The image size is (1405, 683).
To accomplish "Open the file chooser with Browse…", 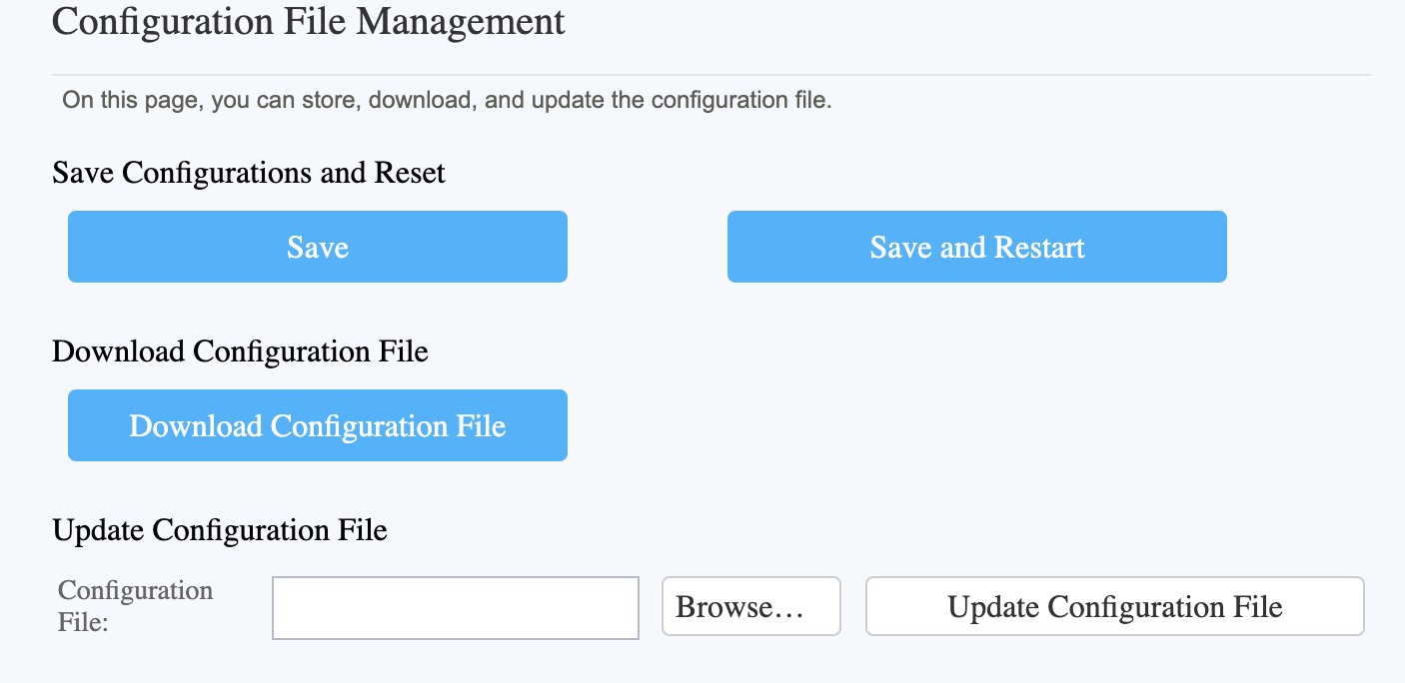I will click(751, 606).
